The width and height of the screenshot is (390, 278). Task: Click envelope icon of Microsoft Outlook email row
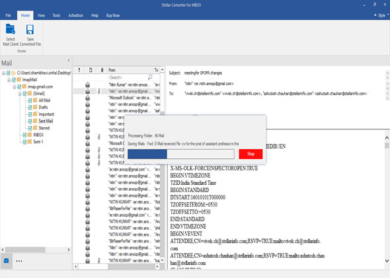(87, 98)
